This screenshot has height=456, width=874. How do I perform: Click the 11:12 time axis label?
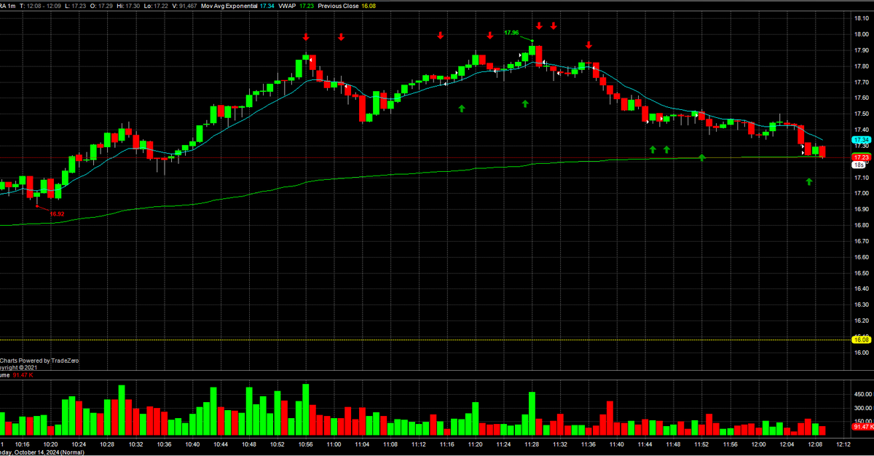[420, 444]
